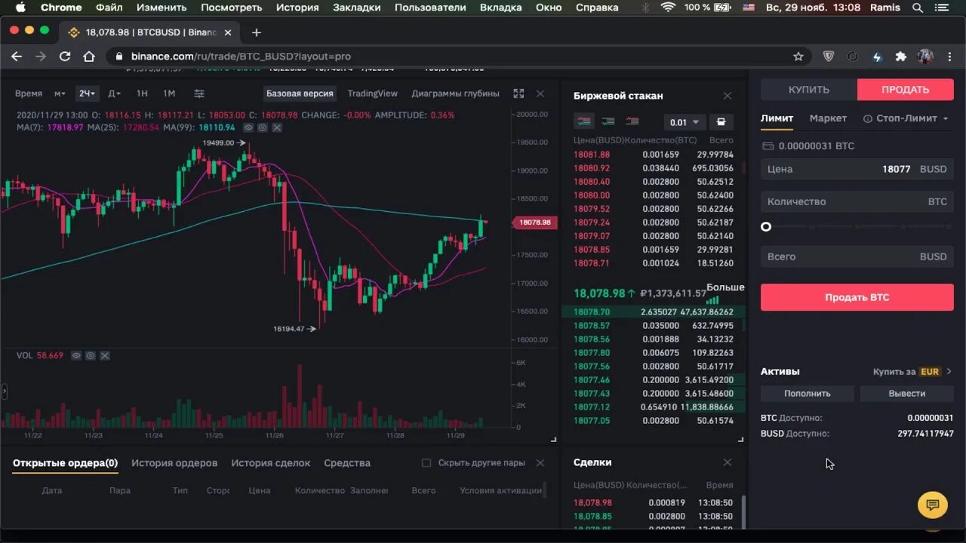The width and height of the screenshot is (966, 543).
Task: Click the Продать BTC button
Action: point(857,296)
